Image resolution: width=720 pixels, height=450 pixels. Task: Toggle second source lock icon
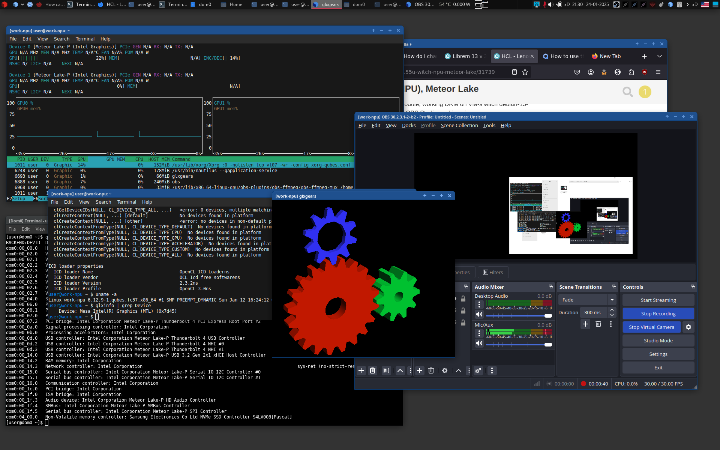[x=463, y=310]
